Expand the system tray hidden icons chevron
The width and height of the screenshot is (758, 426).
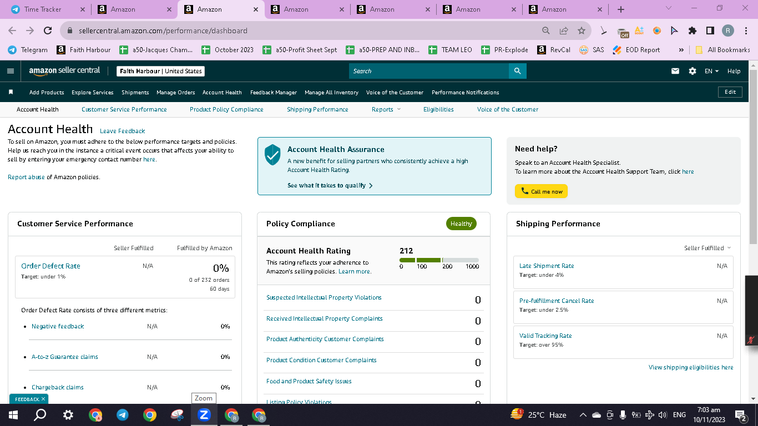(x=583, y=415)
